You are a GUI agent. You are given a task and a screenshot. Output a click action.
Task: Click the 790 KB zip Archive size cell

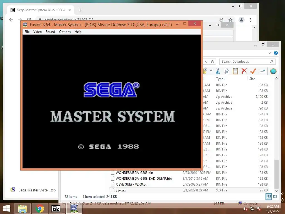click(x=263, y=108)
